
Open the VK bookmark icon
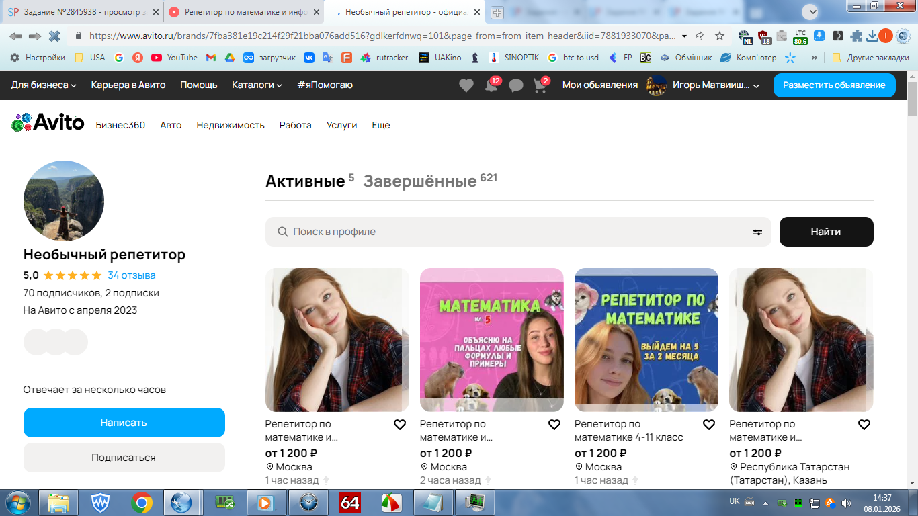pyautogui.click(x=309, y=58)
